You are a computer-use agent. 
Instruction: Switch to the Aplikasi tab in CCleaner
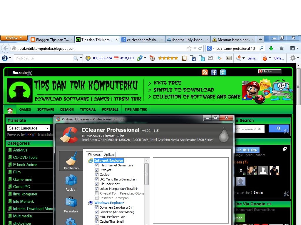coord(109,155)
